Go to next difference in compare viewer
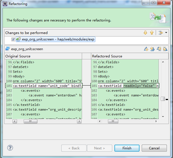 146,49
